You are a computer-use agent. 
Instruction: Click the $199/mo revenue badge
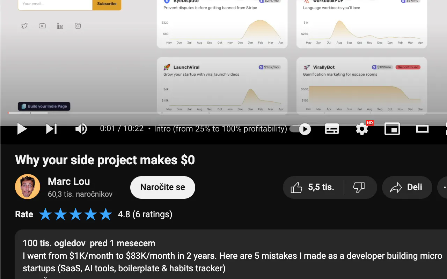tap(382, 67)
